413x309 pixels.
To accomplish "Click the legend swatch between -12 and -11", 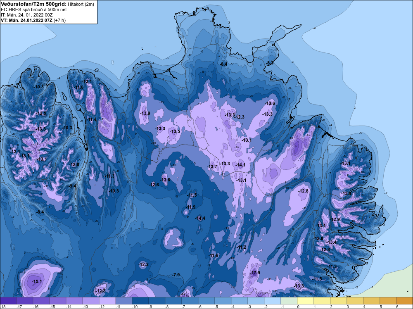I will (x=107, y=301).
